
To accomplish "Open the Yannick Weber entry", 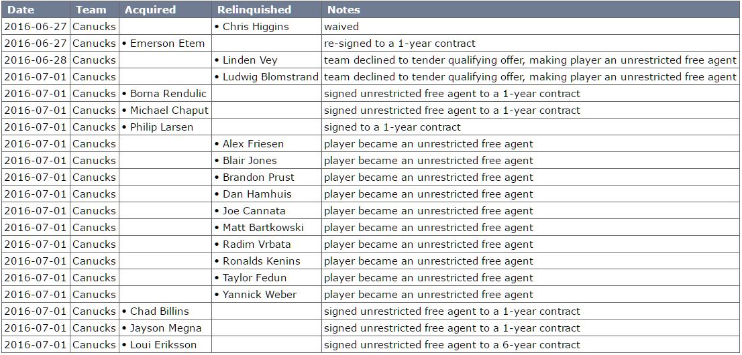I will pos(260,295).
